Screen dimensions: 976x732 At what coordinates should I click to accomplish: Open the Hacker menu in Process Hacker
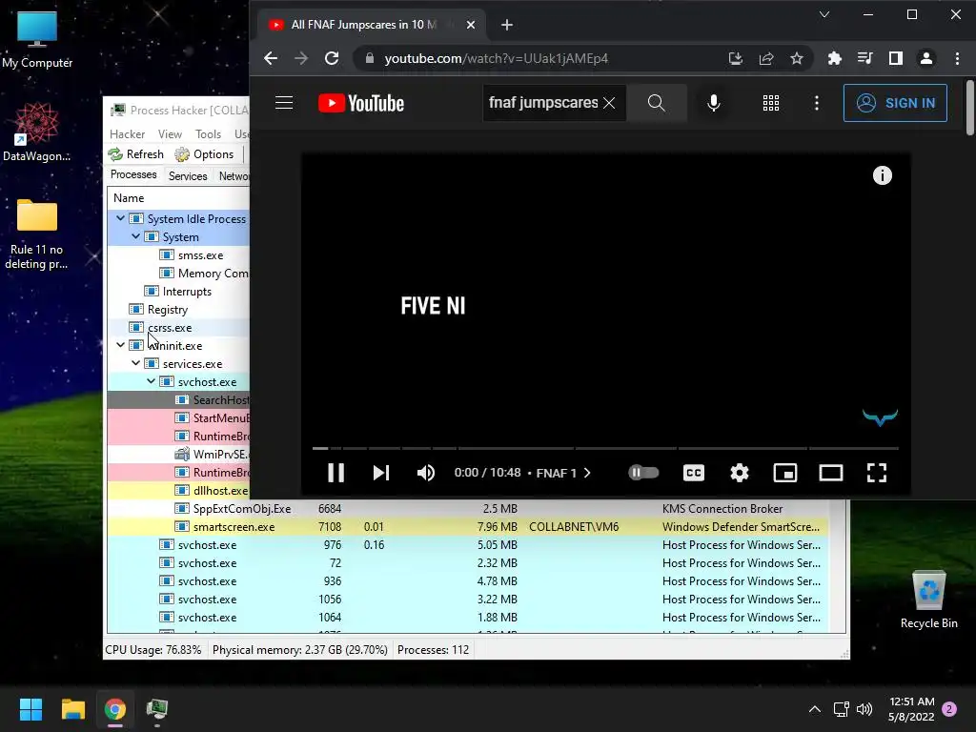[127, 134]
